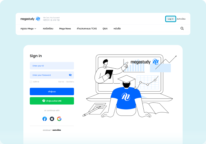206x144 pixels.
Task: Sign in with Google icon
Action: [x=59, y=119]
